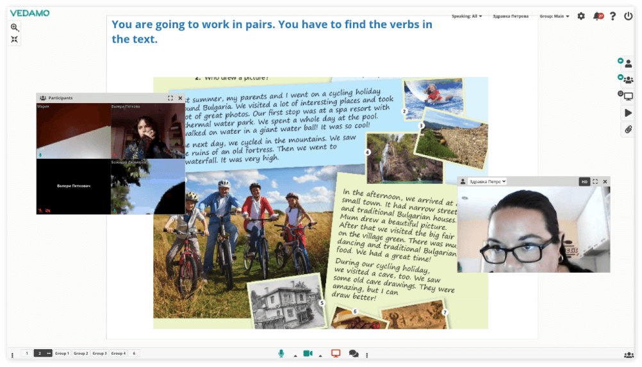
Task: Open the screen sharing monitor side icon
Action: point(628,97)
